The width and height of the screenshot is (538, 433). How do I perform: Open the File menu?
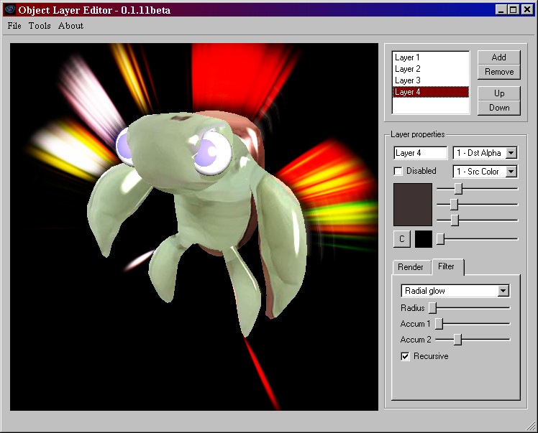(14, 26)
